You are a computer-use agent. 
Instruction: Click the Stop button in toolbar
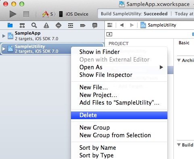(26, 14)
